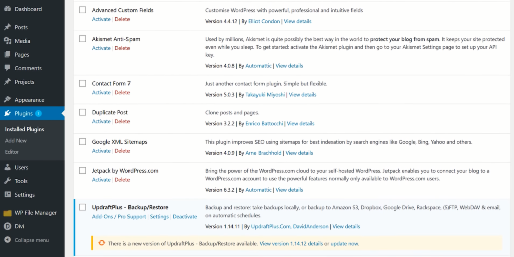Screen dimensions: 514x257
Task: Click the Appearance paintbrush icon
Action: pyautogui.click(x=7, y=100)
